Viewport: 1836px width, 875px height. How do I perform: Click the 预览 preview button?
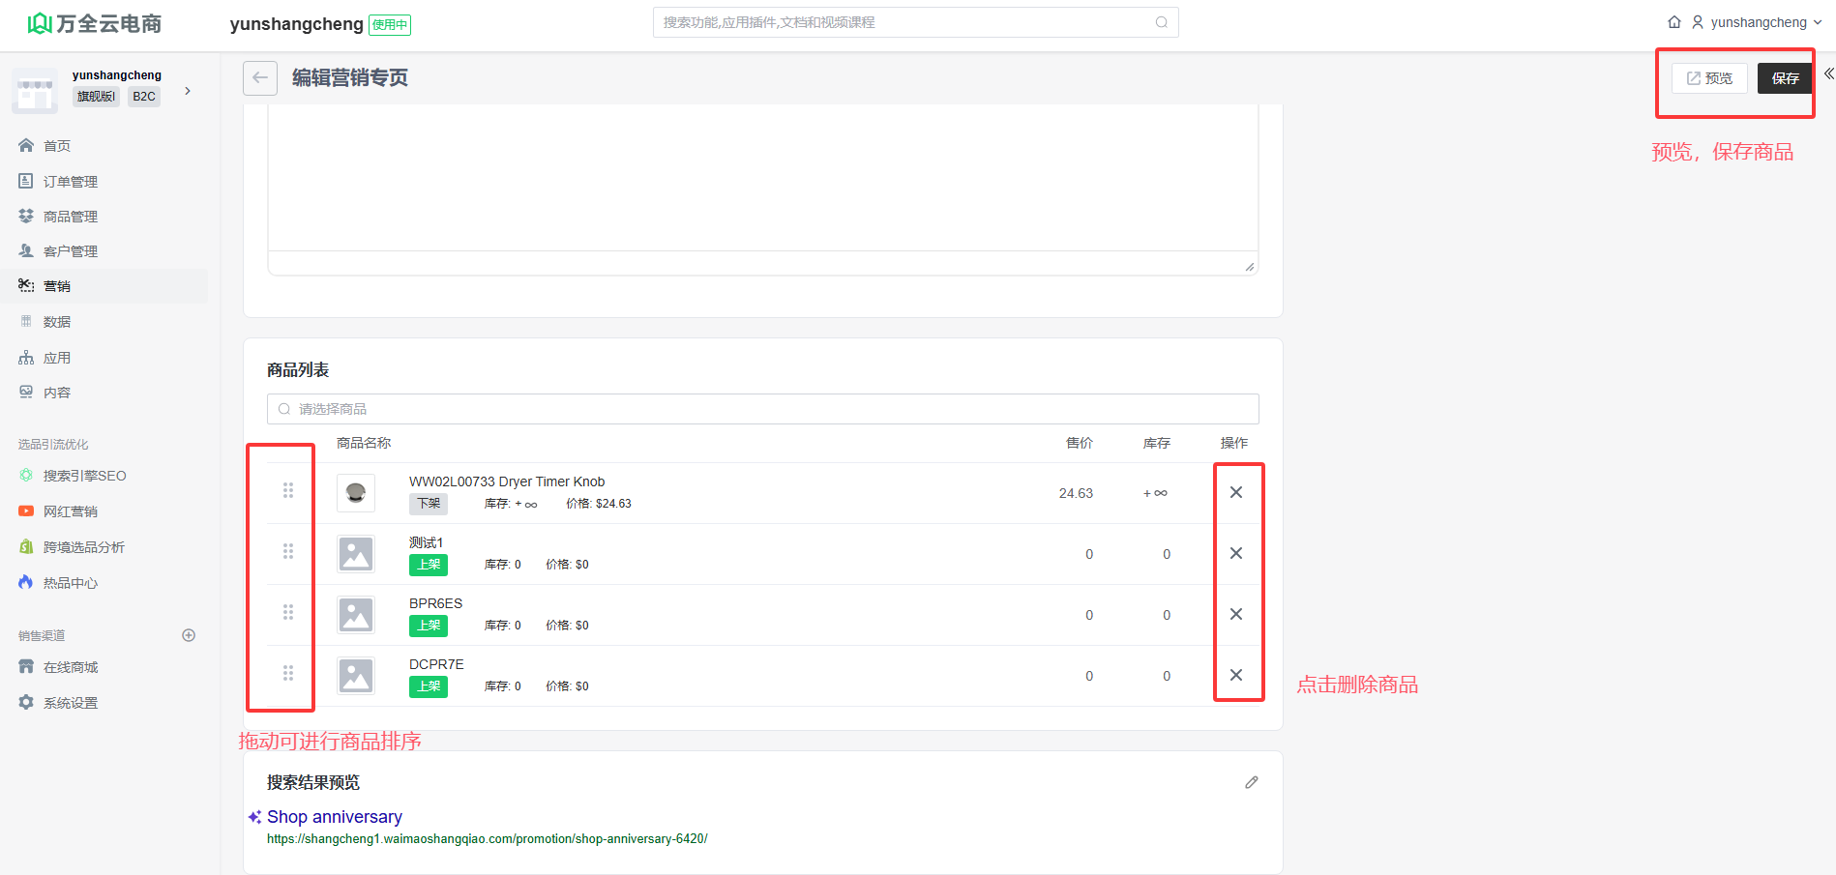coord(1709,78)
